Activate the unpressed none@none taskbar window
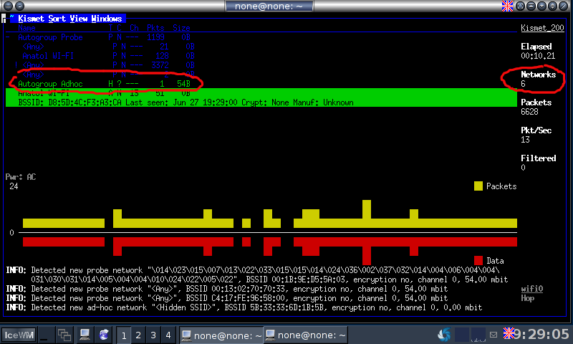Viewport: 573px width, 344px height. click(x=306, y=335)
